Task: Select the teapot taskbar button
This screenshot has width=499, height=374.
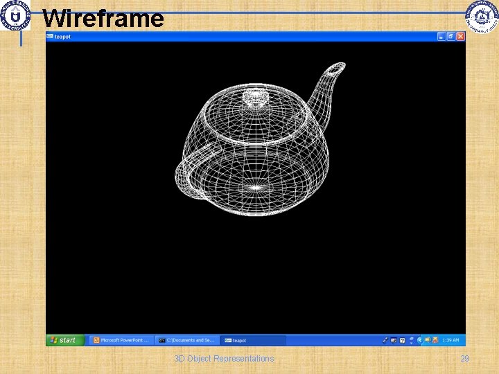Action: click(254, 340)
